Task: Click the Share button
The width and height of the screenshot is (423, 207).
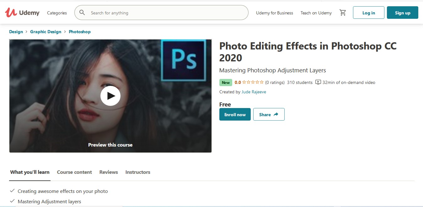Action: (x=269, y=114)
